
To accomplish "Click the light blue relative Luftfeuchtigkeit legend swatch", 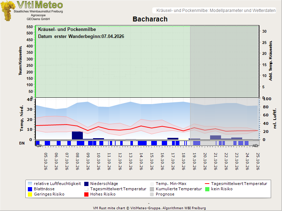I will (30, 184).
